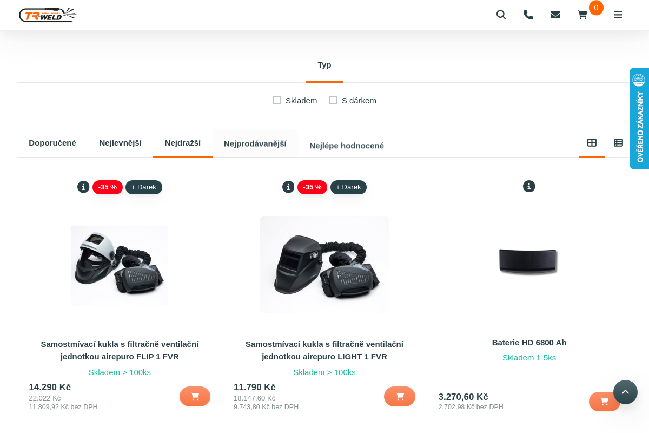Switch to list view layout
649x433 pixels.
click(618, 143)
